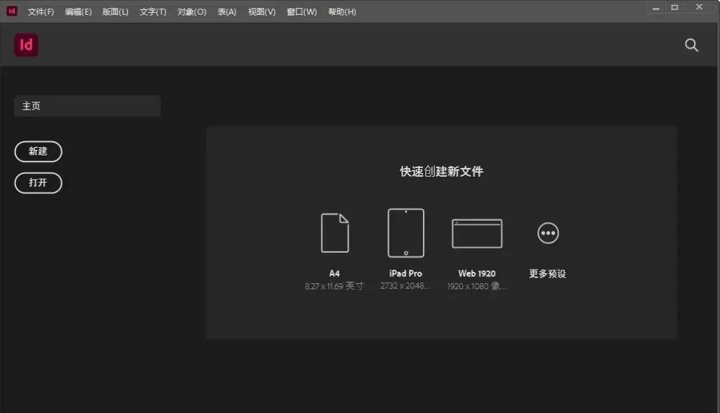Click the 打开 button to open a file

point(38,183)
